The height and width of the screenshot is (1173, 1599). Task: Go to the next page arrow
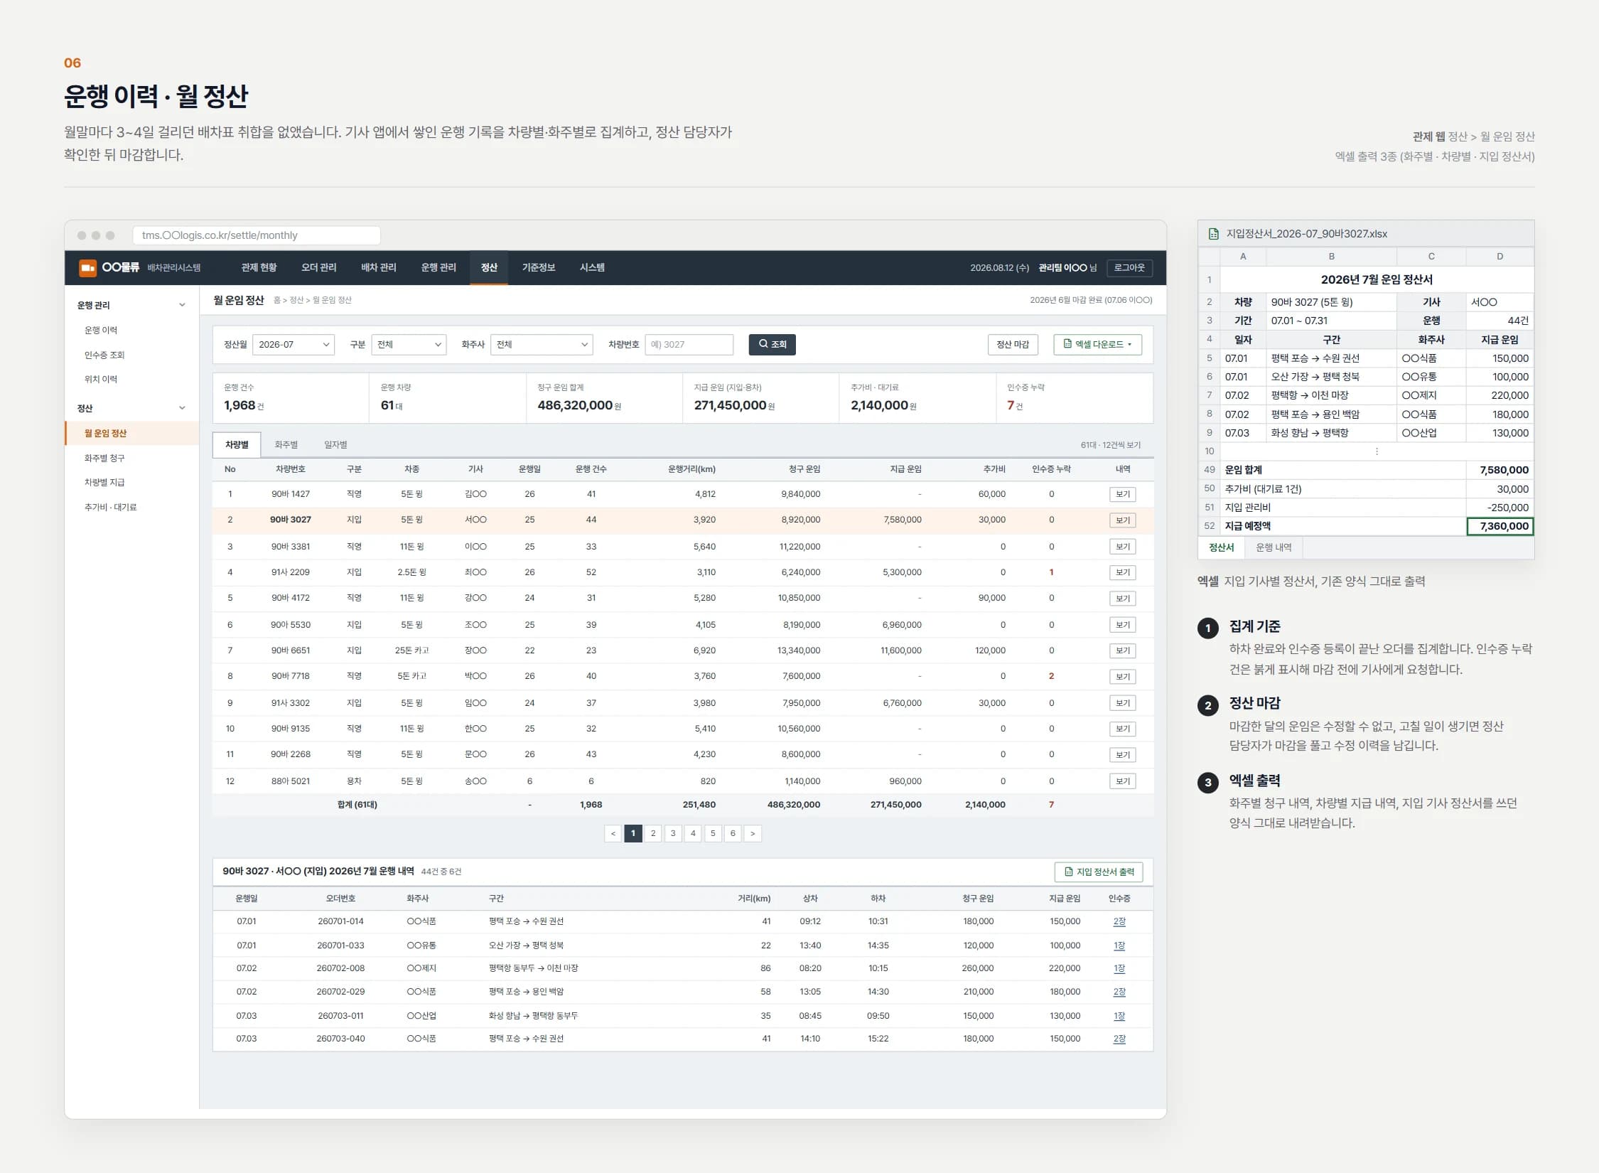[753, 833]
